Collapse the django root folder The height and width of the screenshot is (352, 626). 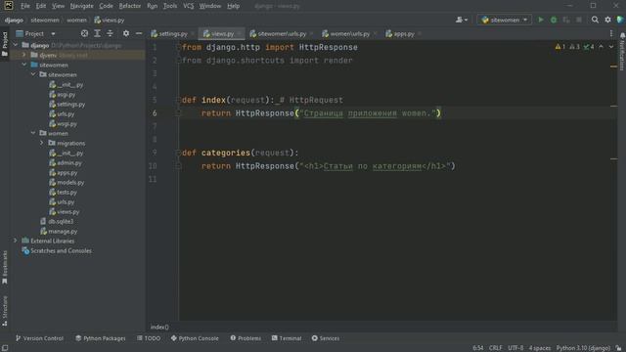pos(16,45)
